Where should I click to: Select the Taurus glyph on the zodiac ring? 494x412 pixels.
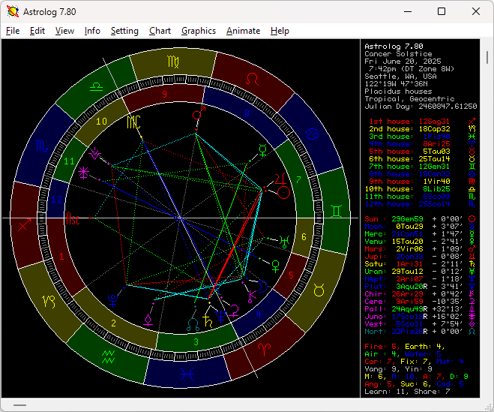coord(319,288)
